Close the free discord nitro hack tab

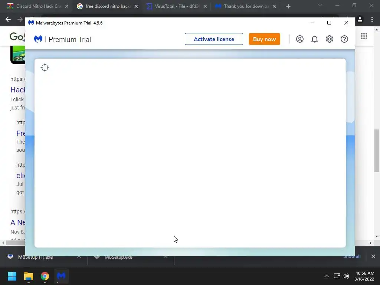[136, 7]
